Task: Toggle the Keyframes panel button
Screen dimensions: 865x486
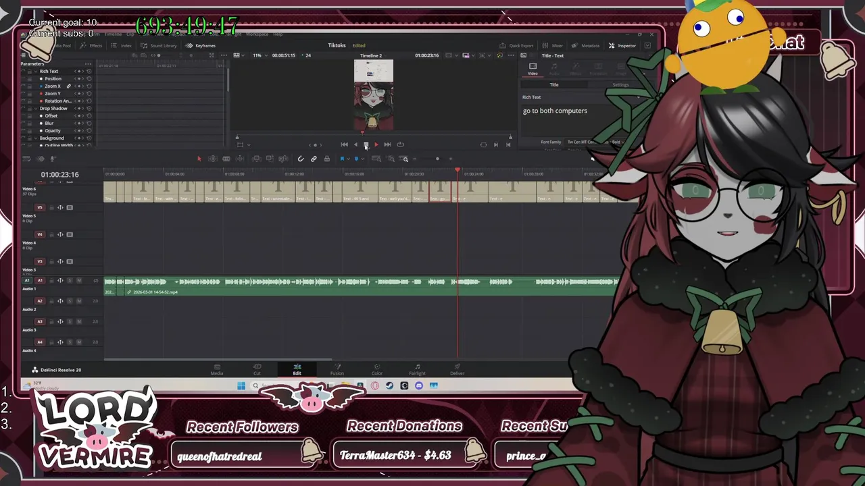Action: point(201,45)
